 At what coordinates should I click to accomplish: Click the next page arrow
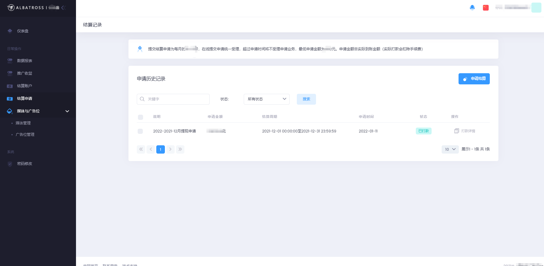(x=170, y=149)
